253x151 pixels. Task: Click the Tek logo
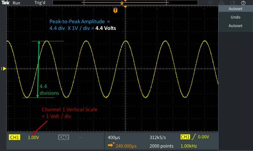pos(5,3)
